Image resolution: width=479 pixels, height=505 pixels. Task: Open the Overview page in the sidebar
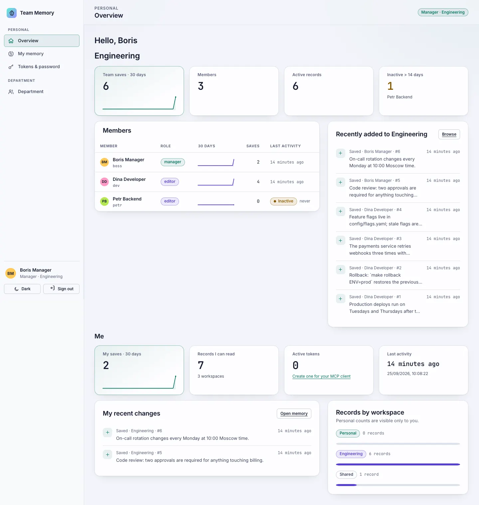click(x=42, y=41)
